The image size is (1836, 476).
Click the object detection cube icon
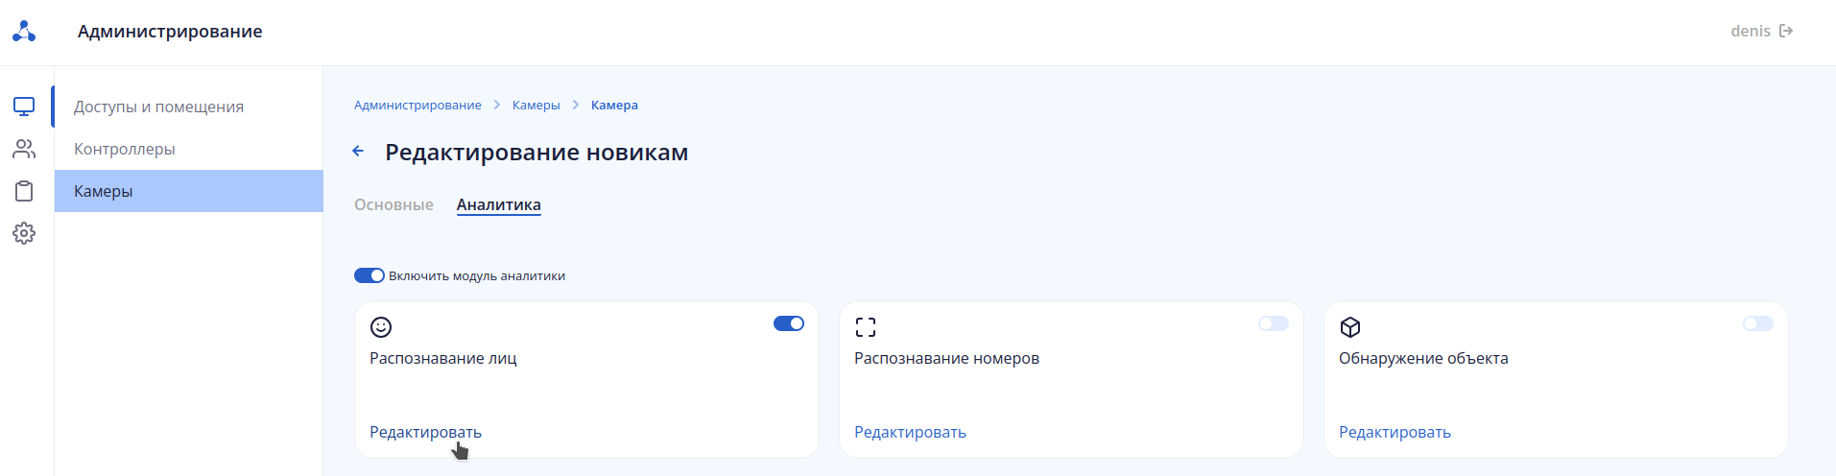[1350, 327]
